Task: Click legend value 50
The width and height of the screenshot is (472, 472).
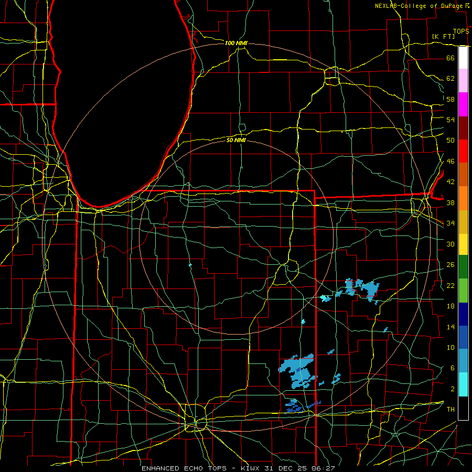Action: [x=450, y=141]
